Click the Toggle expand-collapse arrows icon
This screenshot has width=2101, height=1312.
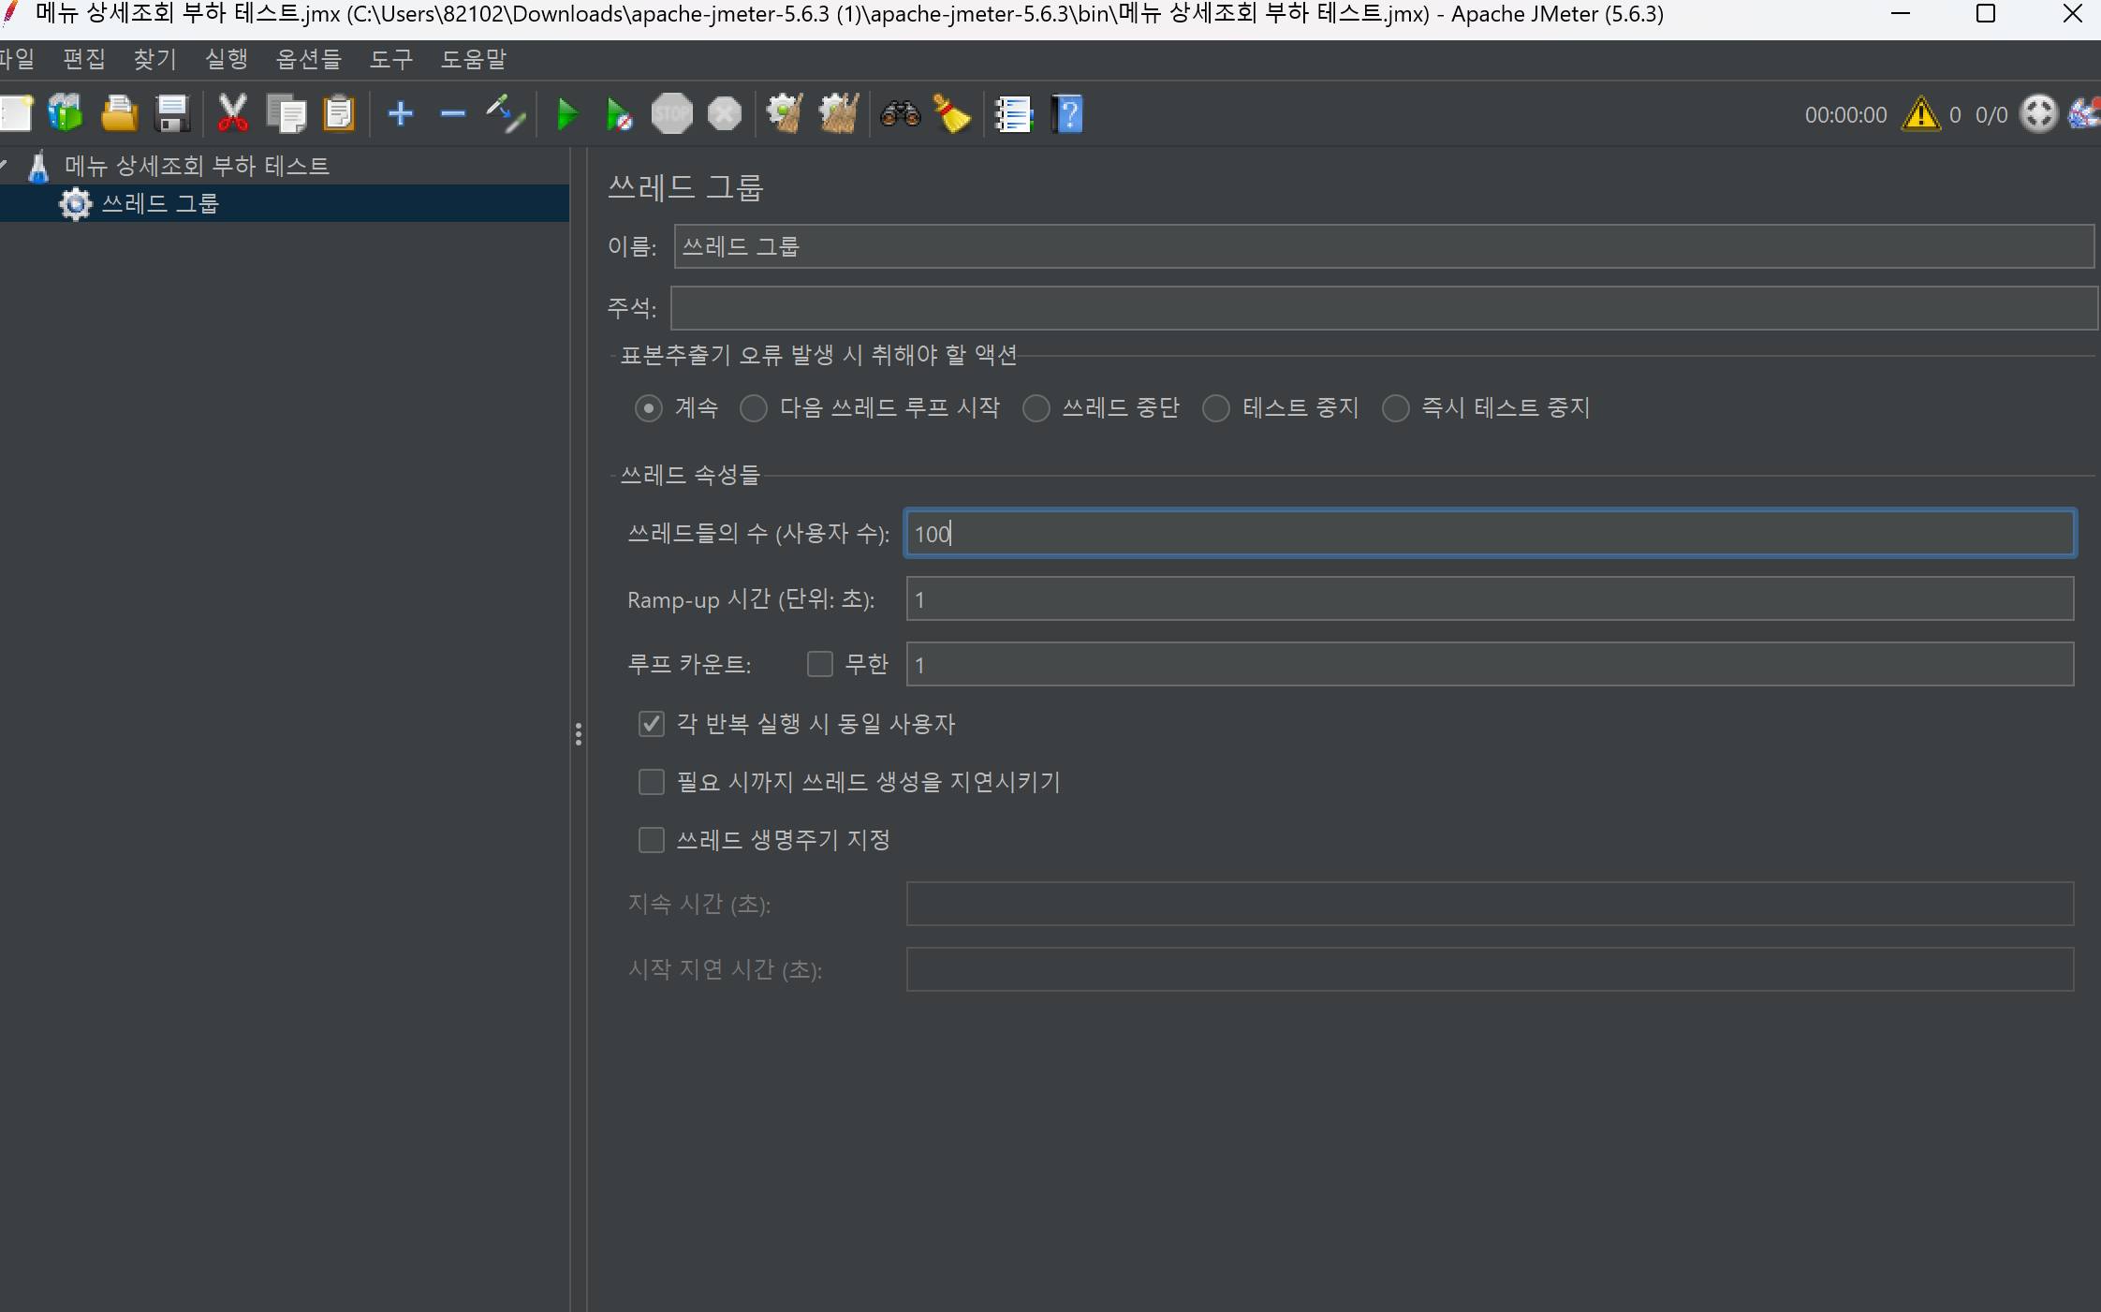click(506, 115)
